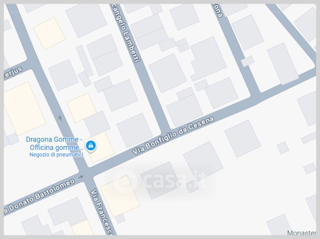Select the Negozio di pneumatici subtitle text
Image resolution: width=320 pixels, height=239 pixels.
[56, 155]
